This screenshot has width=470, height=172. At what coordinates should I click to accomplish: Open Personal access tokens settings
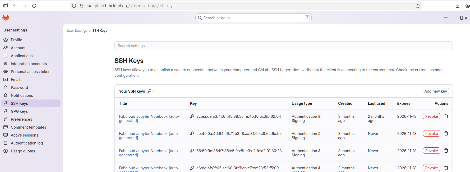click(31, 72)
